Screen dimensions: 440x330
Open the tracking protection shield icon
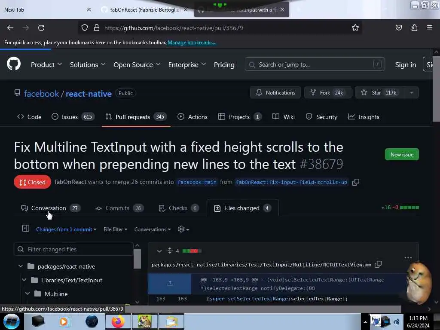[85, 28]
